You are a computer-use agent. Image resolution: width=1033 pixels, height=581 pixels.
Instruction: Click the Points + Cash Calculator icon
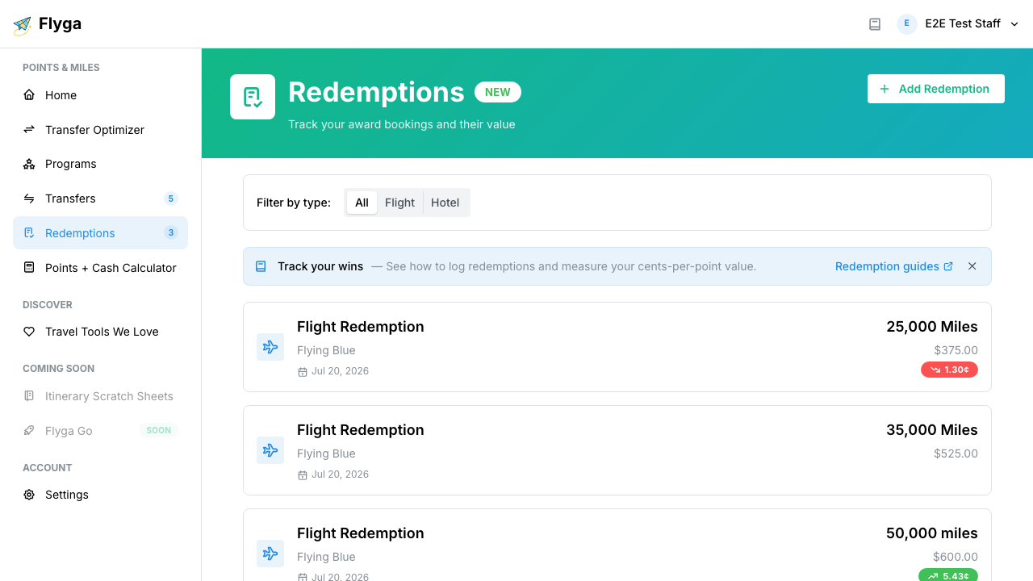tap(29, 268)
